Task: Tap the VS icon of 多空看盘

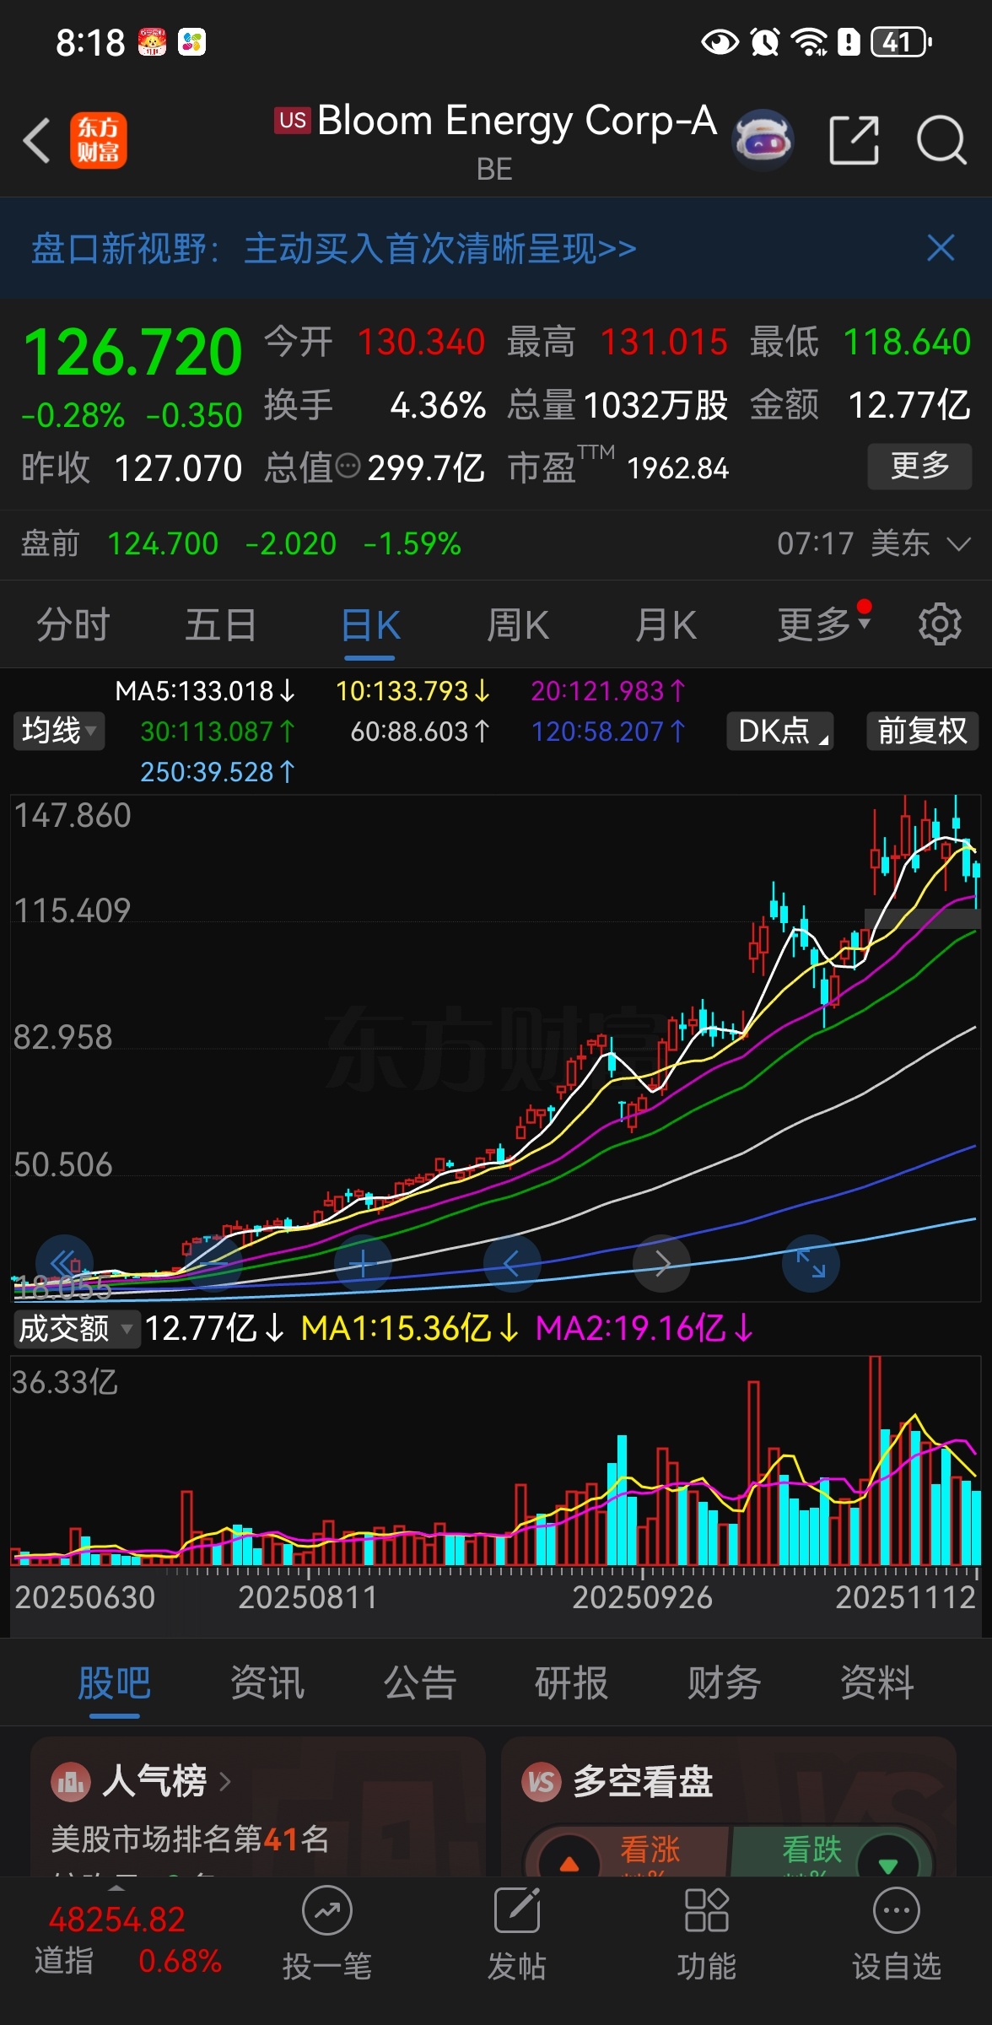Action: coord(542,1781)
